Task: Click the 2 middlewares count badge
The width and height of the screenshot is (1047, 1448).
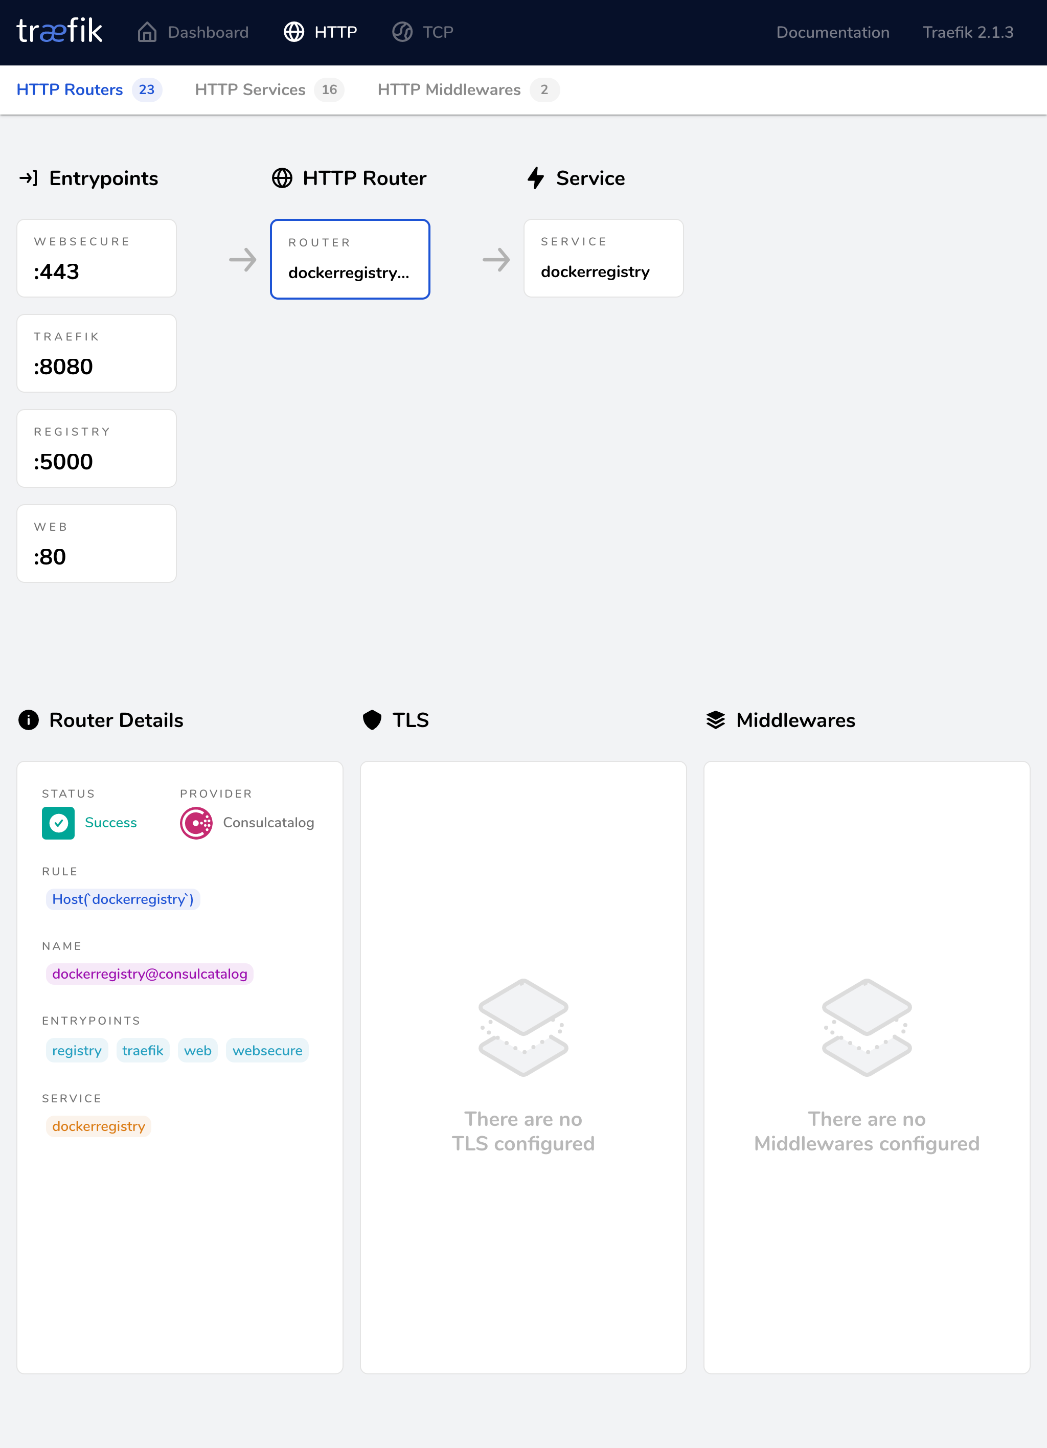Action: click(x=544, y=89)
